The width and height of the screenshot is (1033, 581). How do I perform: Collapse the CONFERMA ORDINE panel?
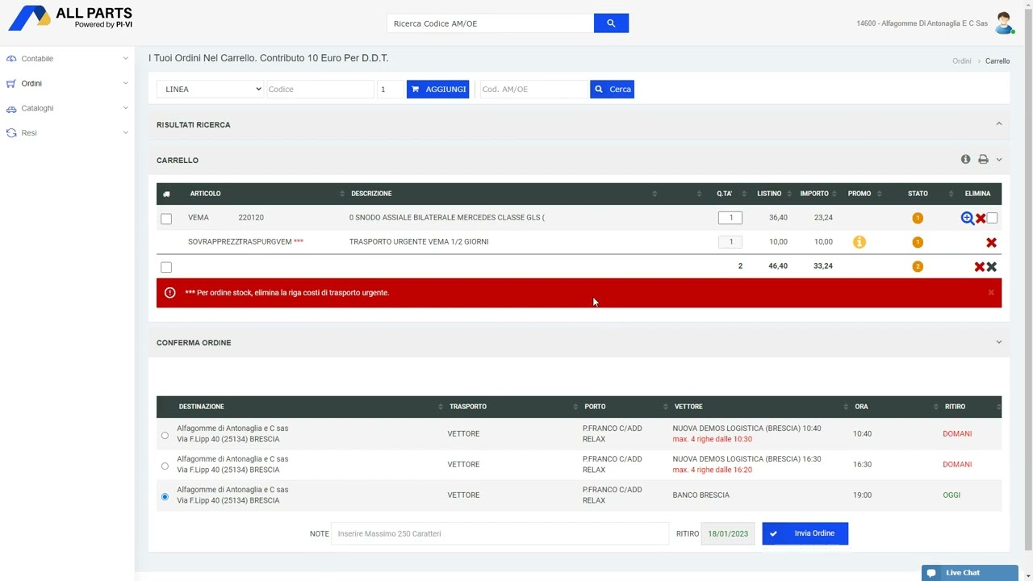click(999, 342)
